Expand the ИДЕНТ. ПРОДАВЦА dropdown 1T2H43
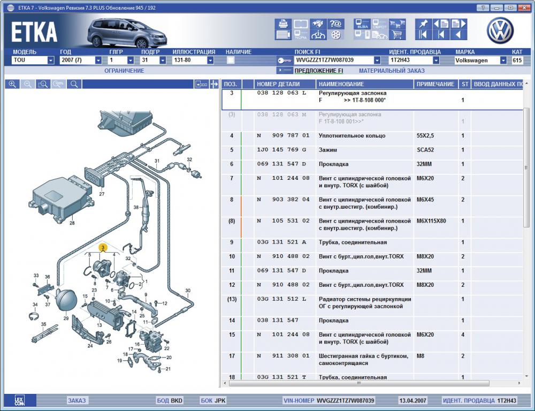535x411 pixels. pyautogui.click(x=435, y=60)
